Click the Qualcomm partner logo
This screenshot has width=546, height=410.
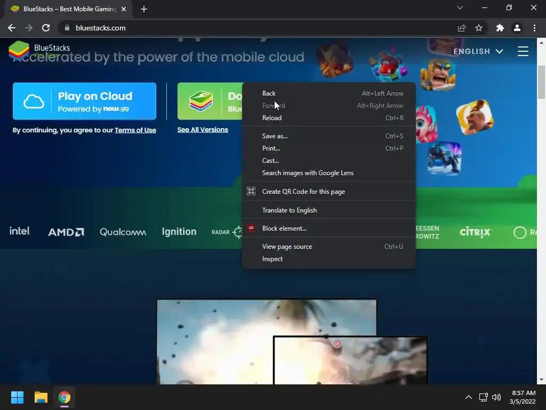(123, 232)
